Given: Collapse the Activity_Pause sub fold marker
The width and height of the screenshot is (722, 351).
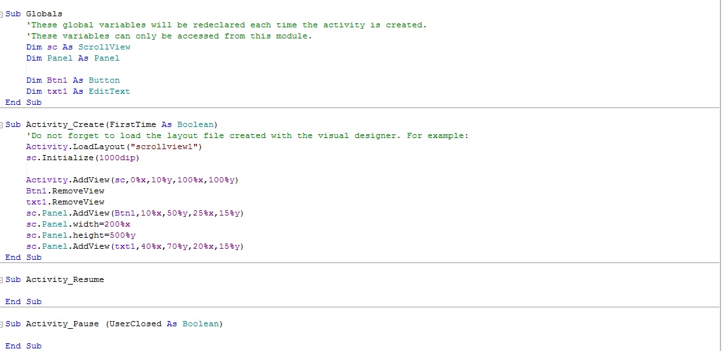Looking at the screenshot, I should (3, 324).
